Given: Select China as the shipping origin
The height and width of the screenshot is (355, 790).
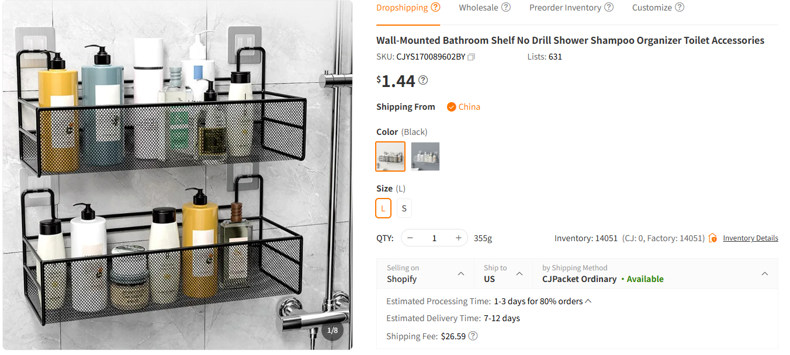Looking at the screenshot, I should (x=463, y=106).
